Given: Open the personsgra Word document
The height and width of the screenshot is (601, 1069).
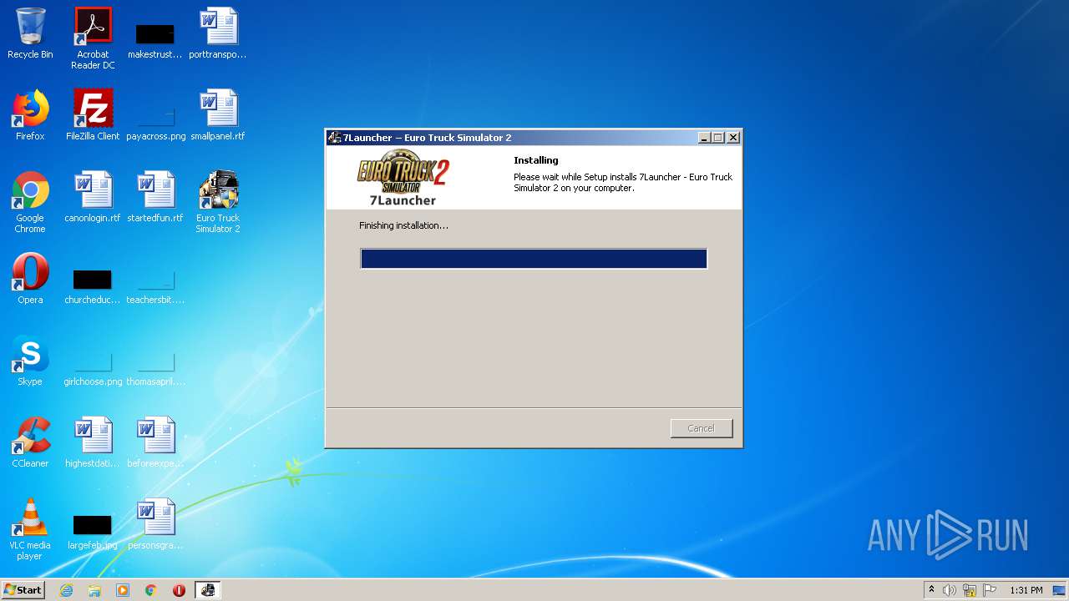Looking at the screenshot, I should click(155, 524).
